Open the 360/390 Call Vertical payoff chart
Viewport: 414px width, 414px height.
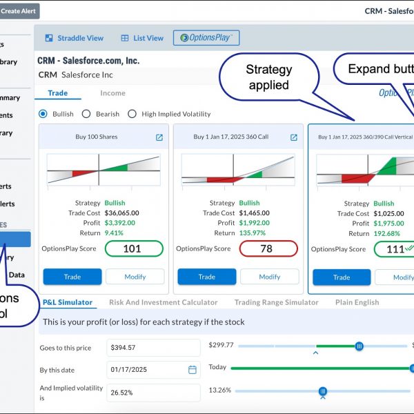click(x=365, y=170)
